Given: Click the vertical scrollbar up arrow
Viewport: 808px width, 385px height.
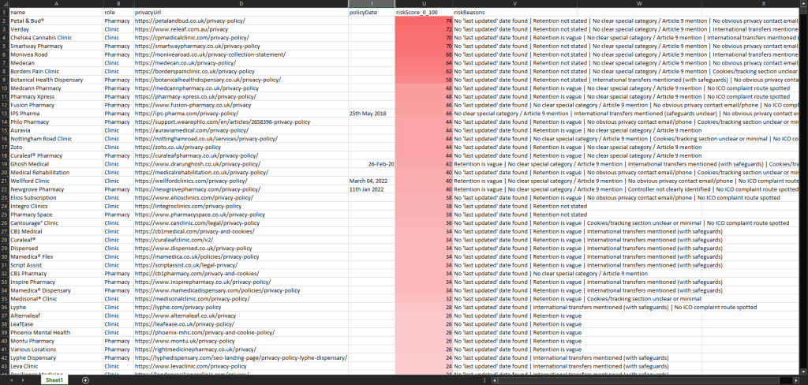Looking at the screenshot, I should 804,3.
